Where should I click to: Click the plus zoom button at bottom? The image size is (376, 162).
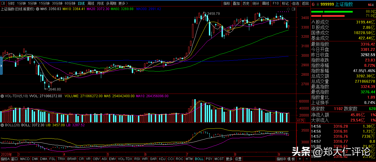pyautogui.click(x=300, y=159)
